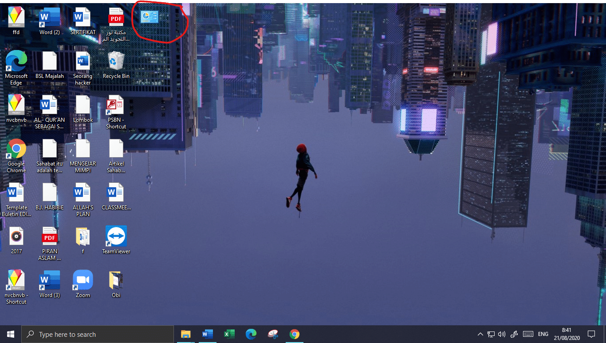Screen dimensions: 606x343
Task: Select the Lombok file icon
Action: 83,108
